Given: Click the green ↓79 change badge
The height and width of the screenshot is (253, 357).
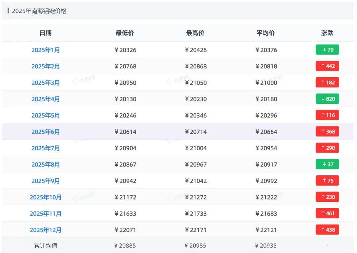Looking at the screenshot, I should (327, 50).
